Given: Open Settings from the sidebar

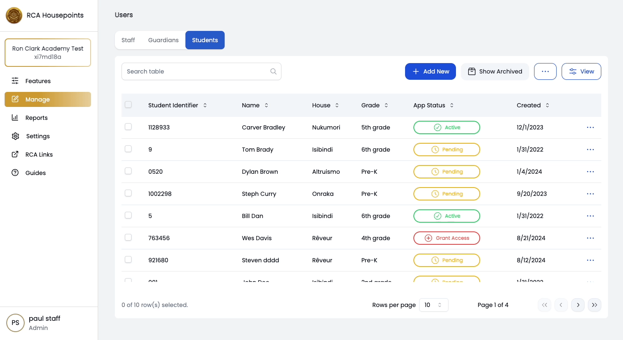Looking at the screenshot, I should point(38,136).
